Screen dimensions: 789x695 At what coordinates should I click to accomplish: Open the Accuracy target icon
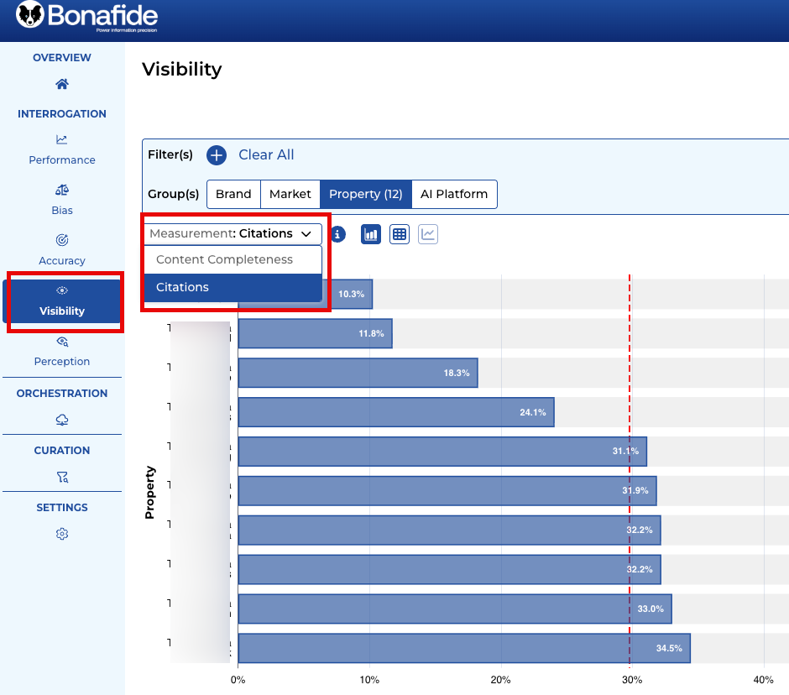(61, 241)
